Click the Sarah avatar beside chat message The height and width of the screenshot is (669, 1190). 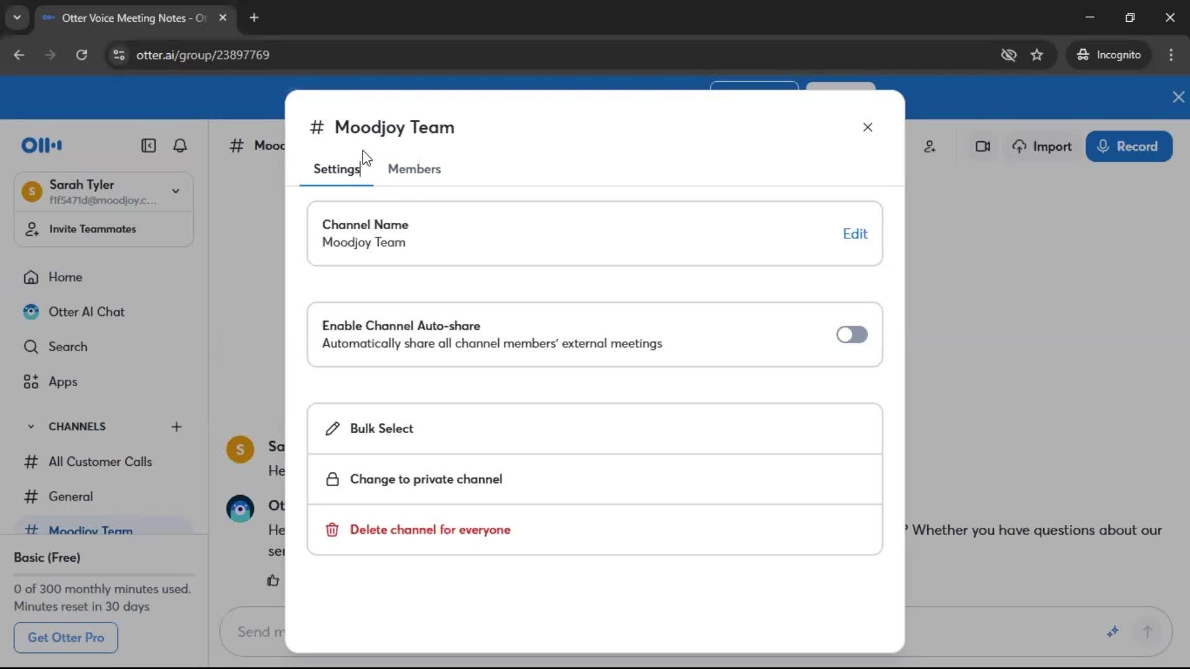240,449
